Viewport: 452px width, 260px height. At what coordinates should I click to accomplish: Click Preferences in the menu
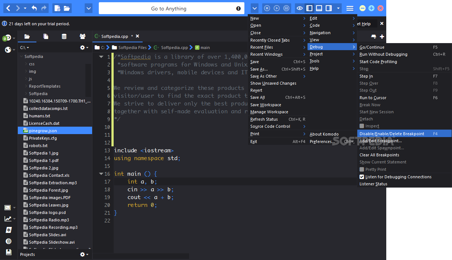click(332, 142)
